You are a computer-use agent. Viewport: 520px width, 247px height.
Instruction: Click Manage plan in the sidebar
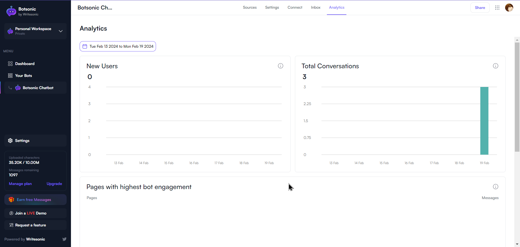20,184
